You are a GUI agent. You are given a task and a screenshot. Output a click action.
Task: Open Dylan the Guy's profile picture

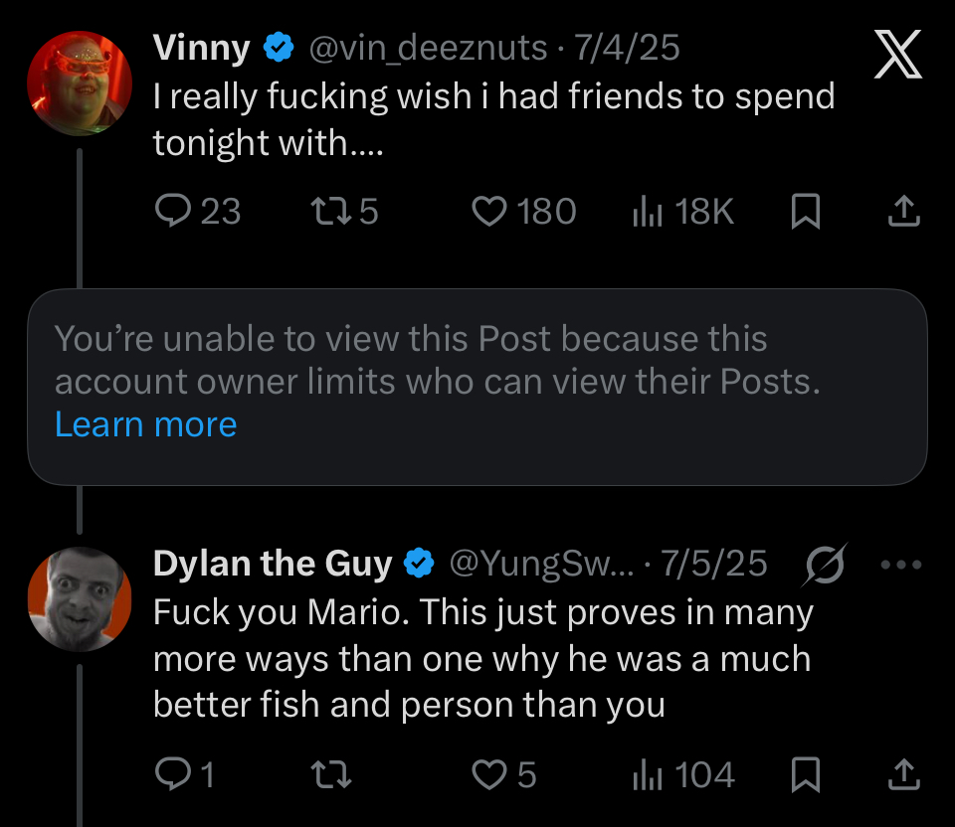coord(80,598)
